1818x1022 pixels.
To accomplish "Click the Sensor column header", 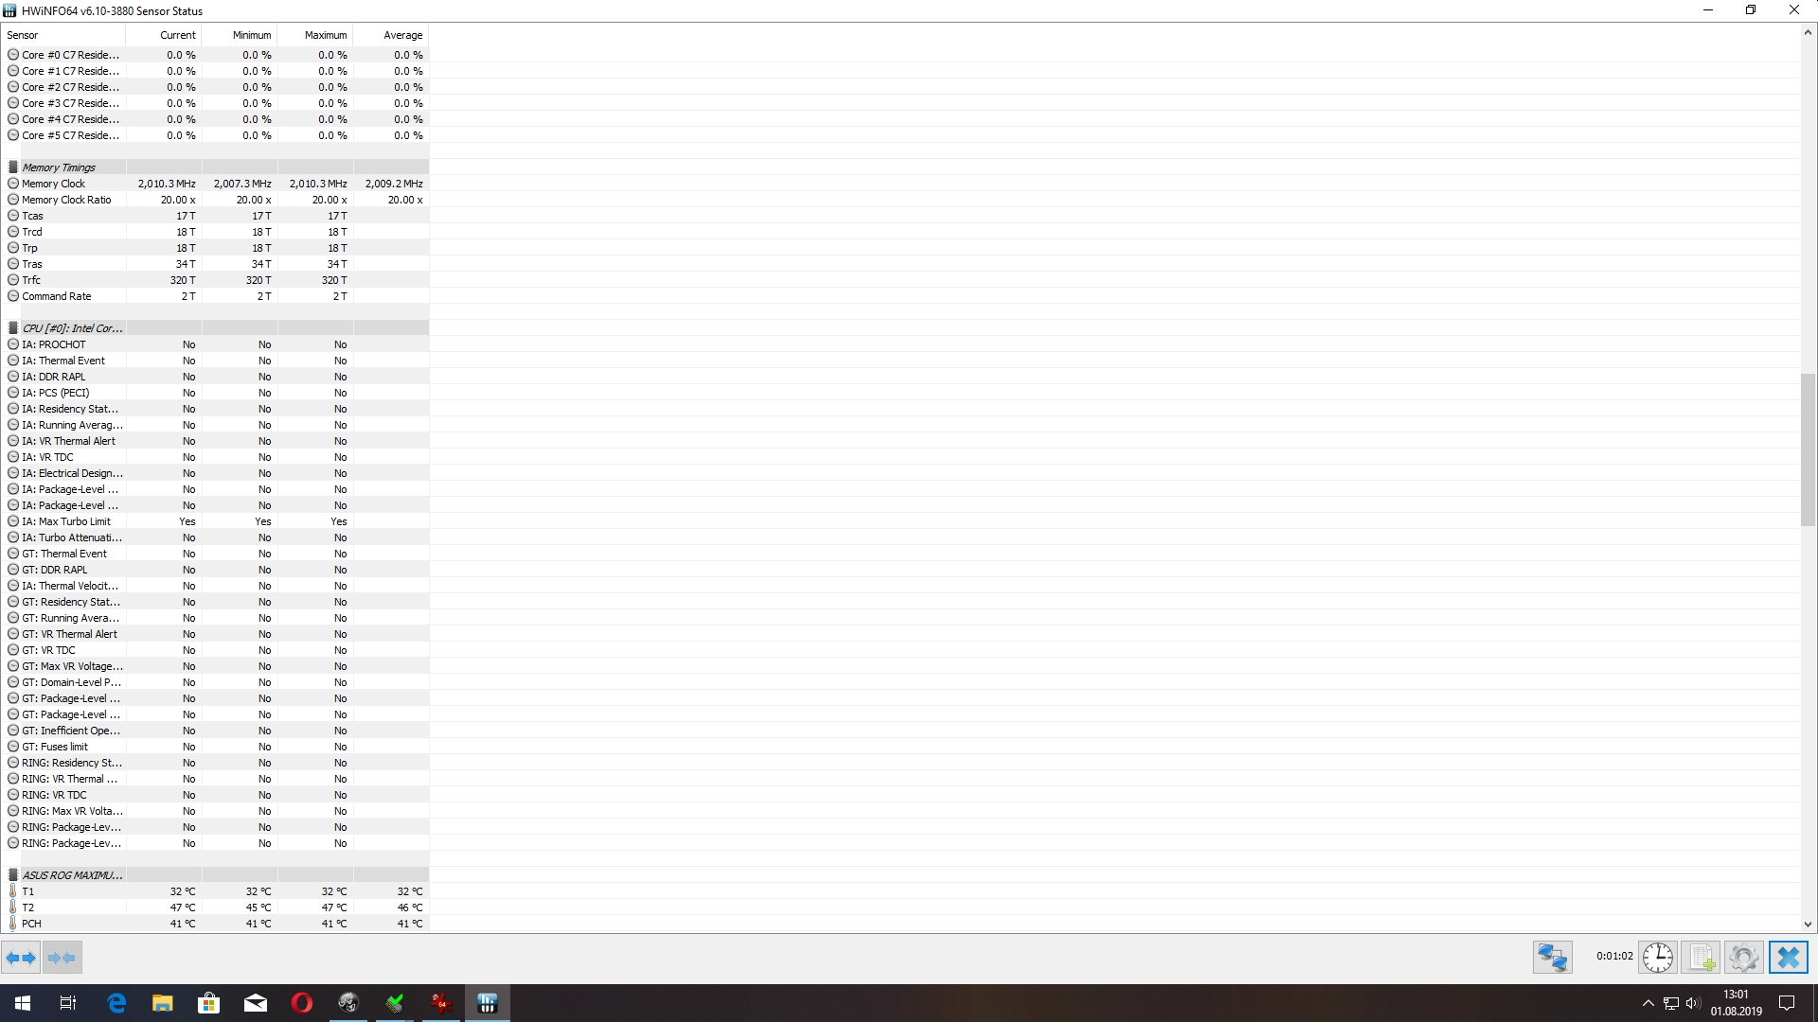I will pos(64,35).
